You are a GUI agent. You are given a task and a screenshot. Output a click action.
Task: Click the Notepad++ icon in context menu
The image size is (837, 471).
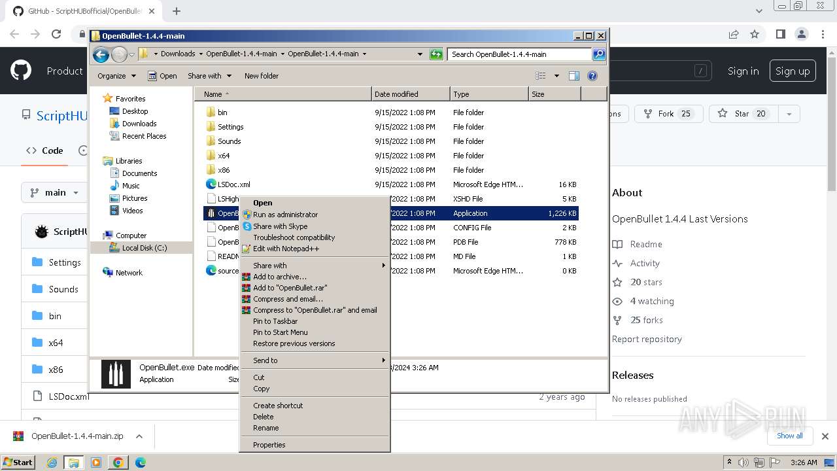(247, 249)
